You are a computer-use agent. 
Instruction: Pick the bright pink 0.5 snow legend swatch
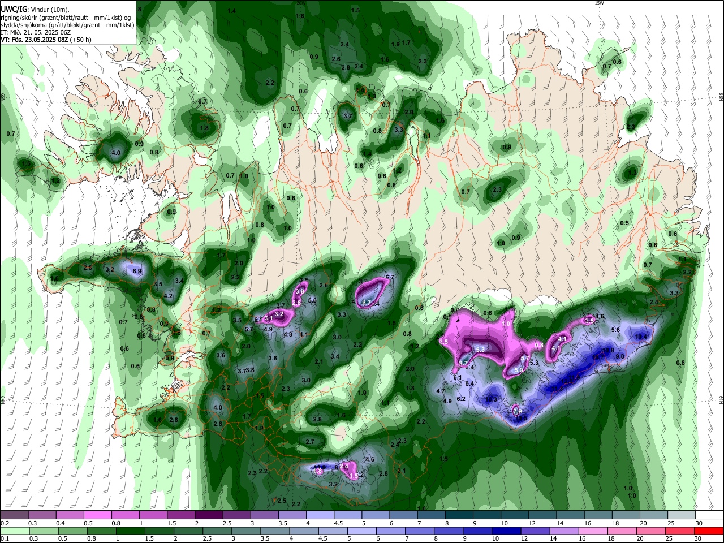point(98,515)
